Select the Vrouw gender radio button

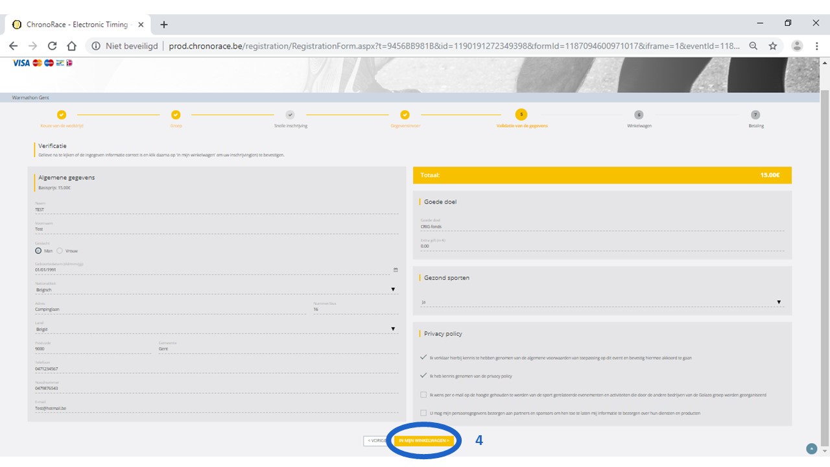click(x=60, y=250)
